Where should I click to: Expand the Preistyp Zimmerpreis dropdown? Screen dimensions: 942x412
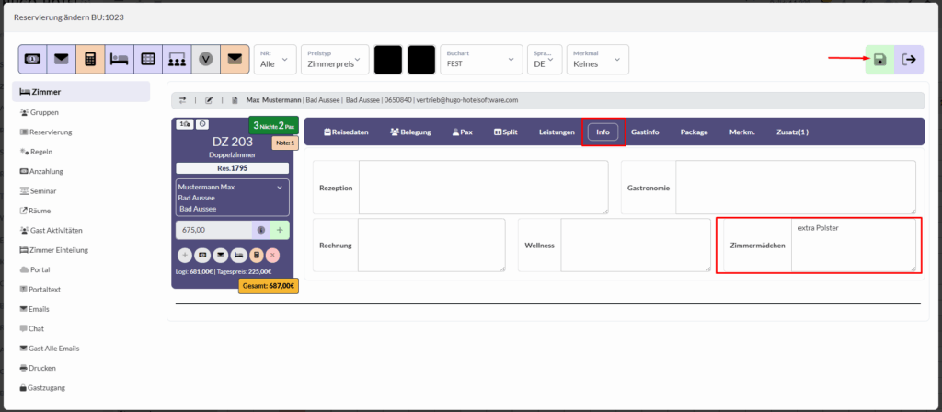[x=334, y=60]
